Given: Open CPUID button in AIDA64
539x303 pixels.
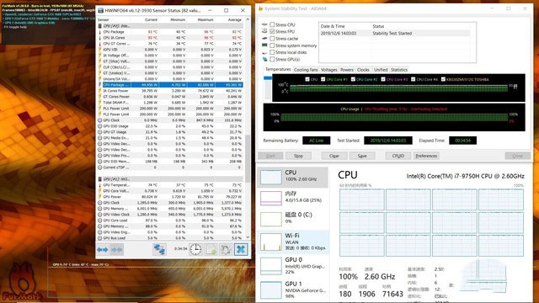Looking at the screenshot, I should [x=398, y=156].
